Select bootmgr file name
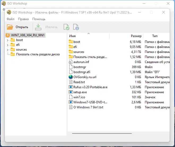Image resolution: width=175 pixels, height=147 pixels. 80,67
